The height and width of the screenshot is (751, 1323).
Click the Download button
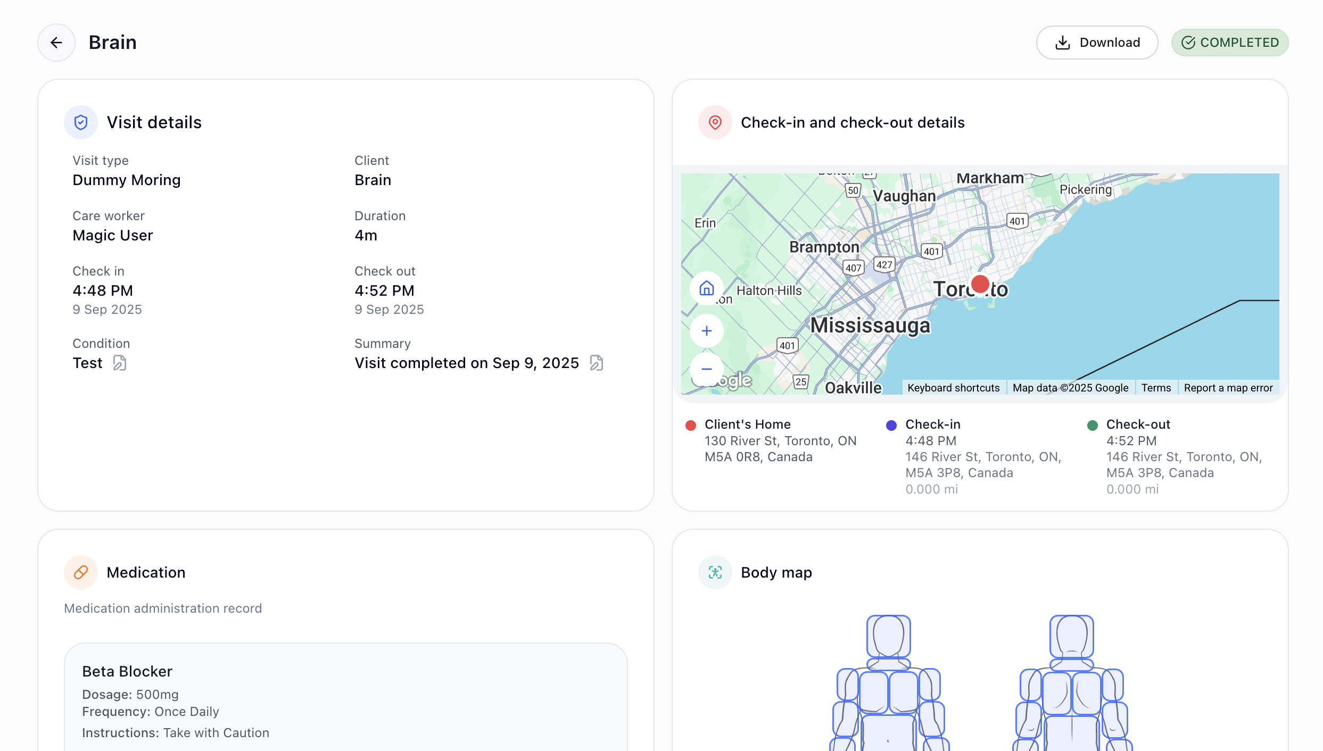pyautogui.click(x=1097, y=42)
